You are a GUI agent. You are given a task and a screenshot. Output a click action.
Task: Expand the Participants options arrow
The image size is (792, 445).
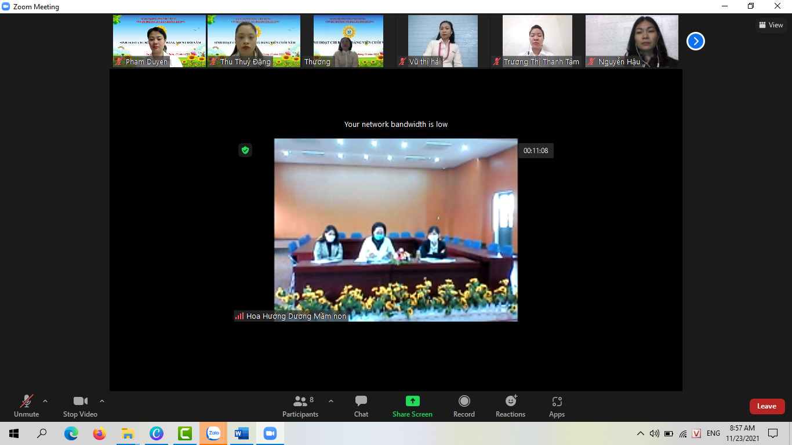pos(331,401)
